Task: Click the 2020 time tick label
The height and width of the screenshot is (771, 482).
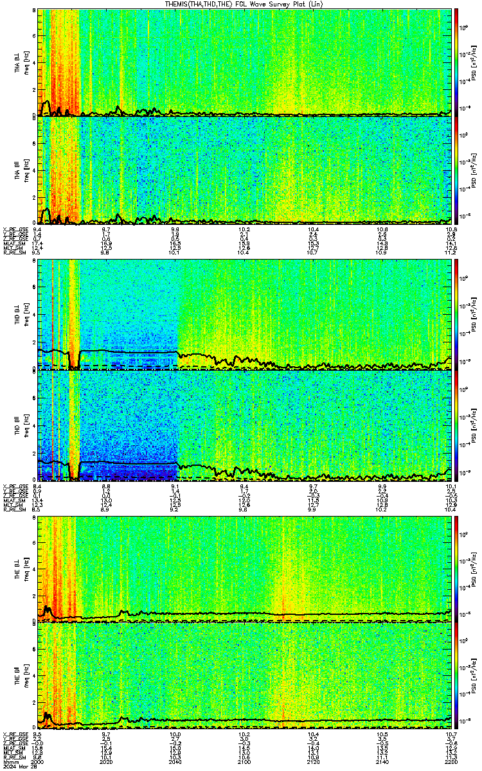Action: click(106, 763)
